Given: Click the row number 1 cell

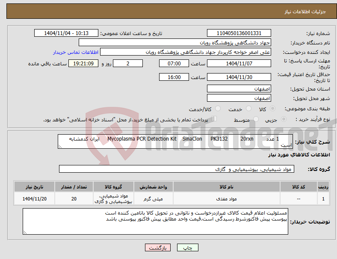Looking at the screenshot, I should pos(323,199).
